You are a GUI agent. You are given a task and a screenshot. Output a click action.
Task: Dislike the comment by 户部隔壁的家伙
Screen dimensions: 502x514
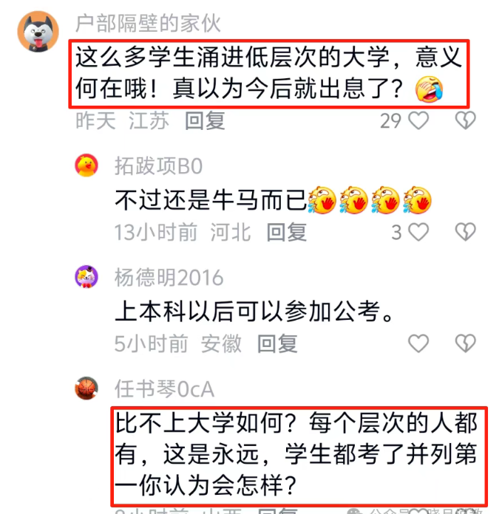coord(465,120)
